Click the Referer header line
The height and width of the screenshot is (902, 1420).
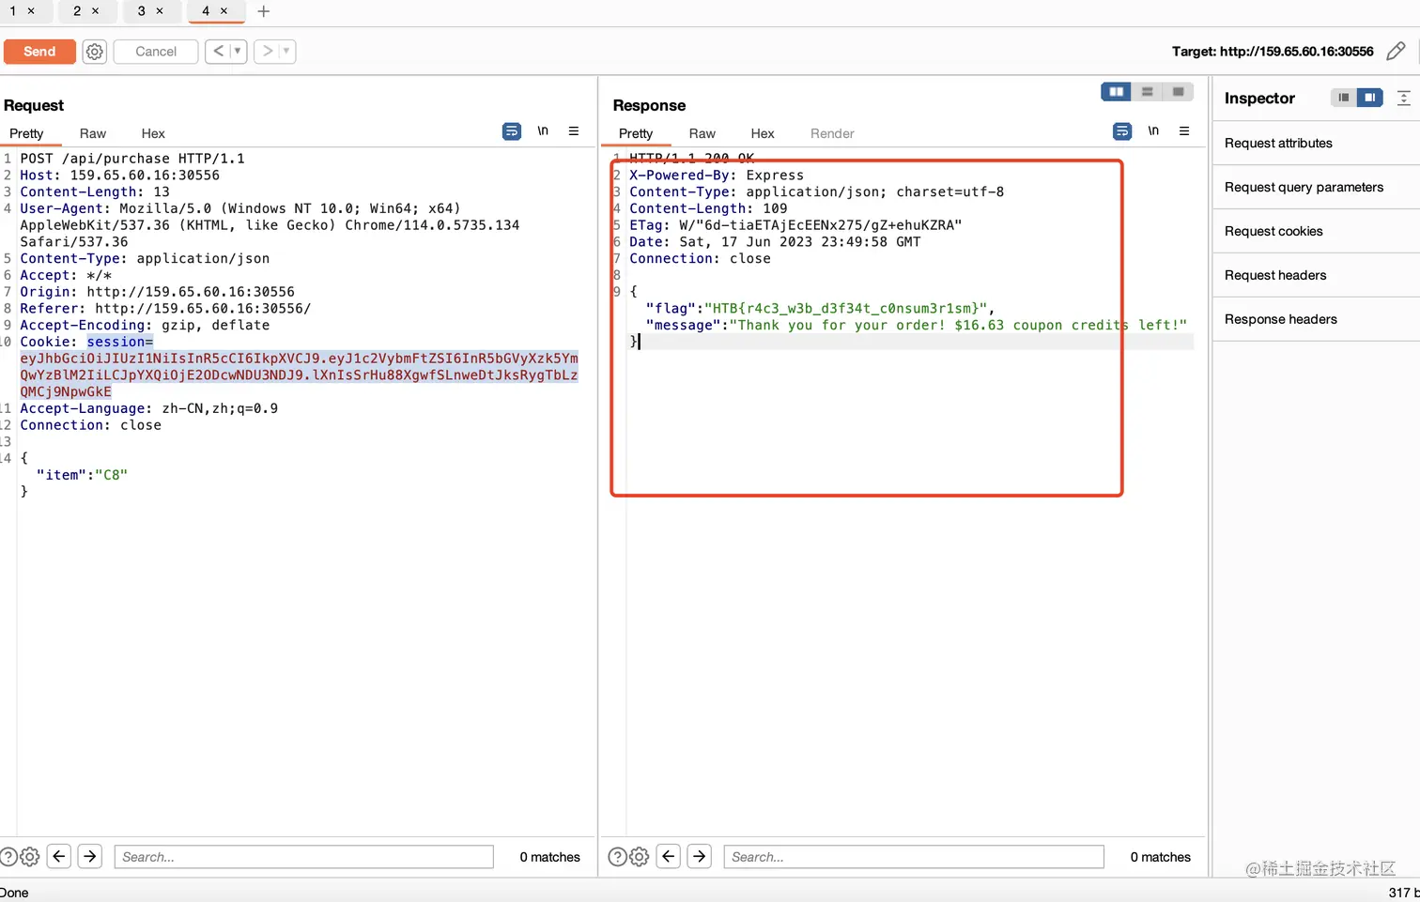pos(165,309)
